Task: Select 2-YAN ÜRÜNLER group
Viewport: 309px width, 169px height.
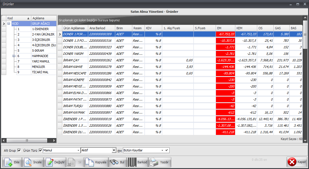Action: tap(43, 34)
